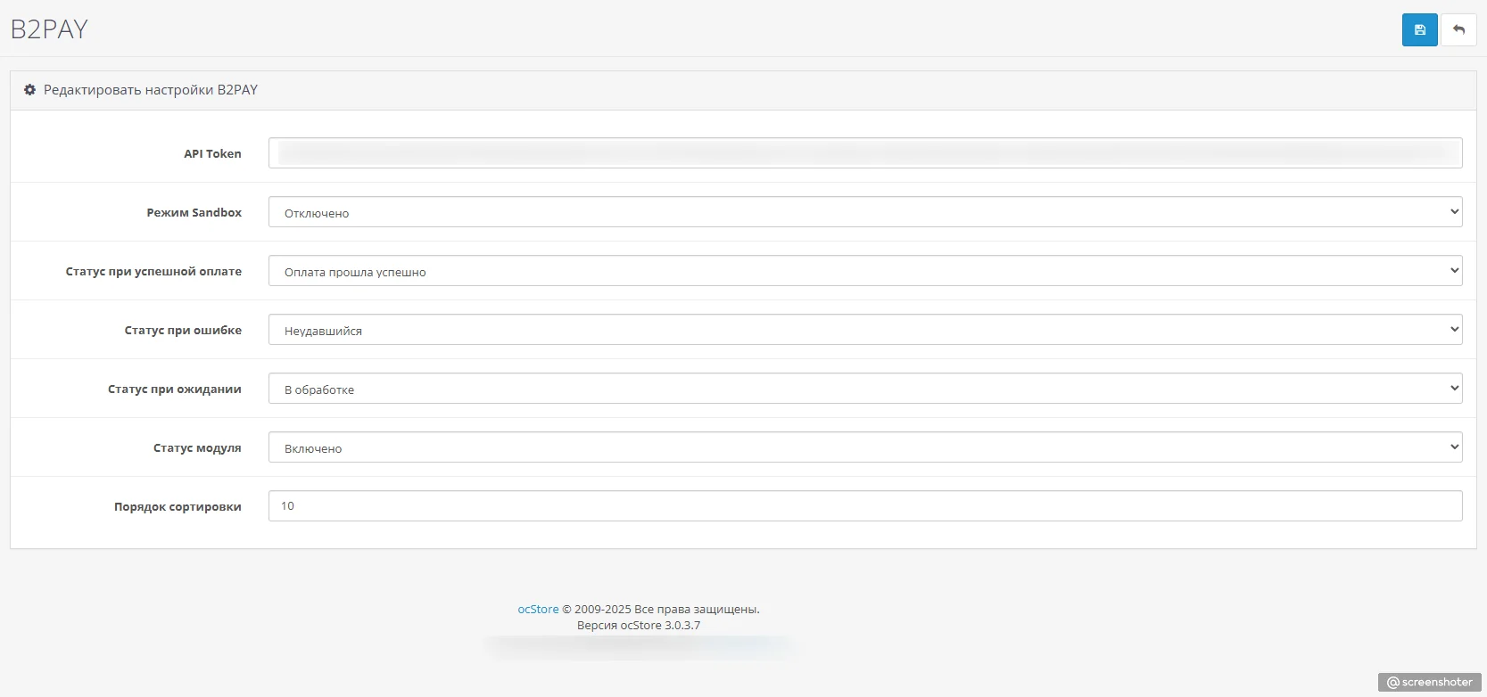Open the Статус при ожидании dropdown

(x=865, y=389)
